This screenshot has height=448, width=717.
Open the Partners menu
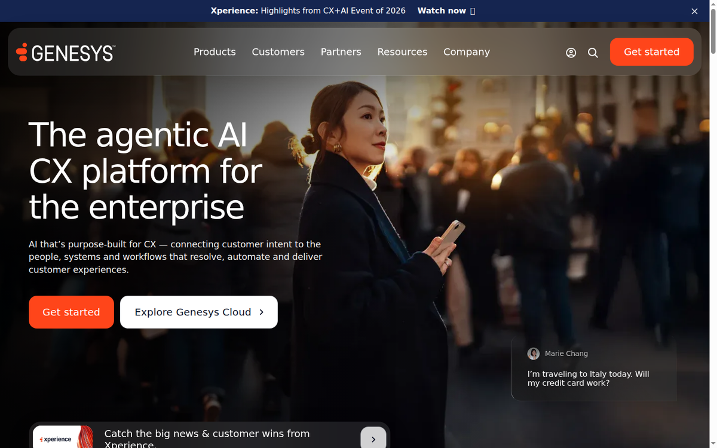click(x=341, y=52)
